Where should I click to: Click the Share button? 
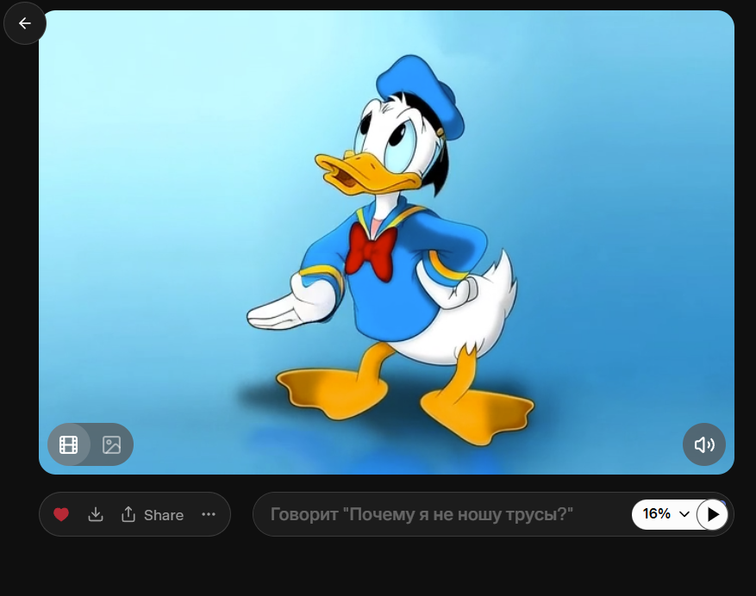click(x=153, y=514)
